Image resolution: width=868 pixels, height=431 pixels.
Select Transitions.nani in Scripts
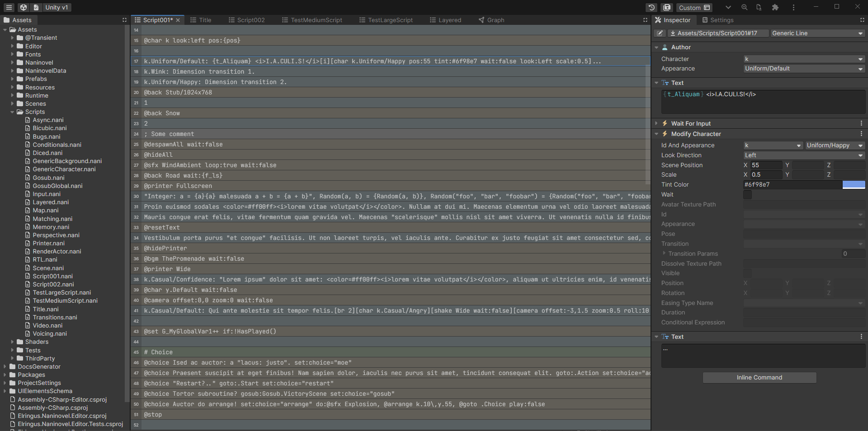coord(55,318)
